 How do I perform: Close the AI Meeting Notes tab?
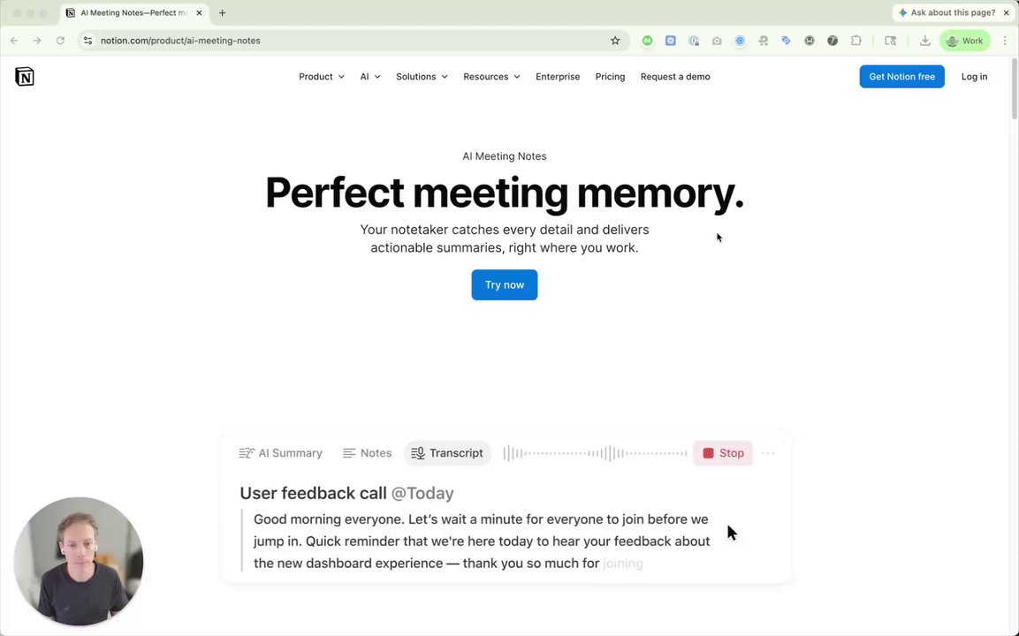(x=199, y=13)
